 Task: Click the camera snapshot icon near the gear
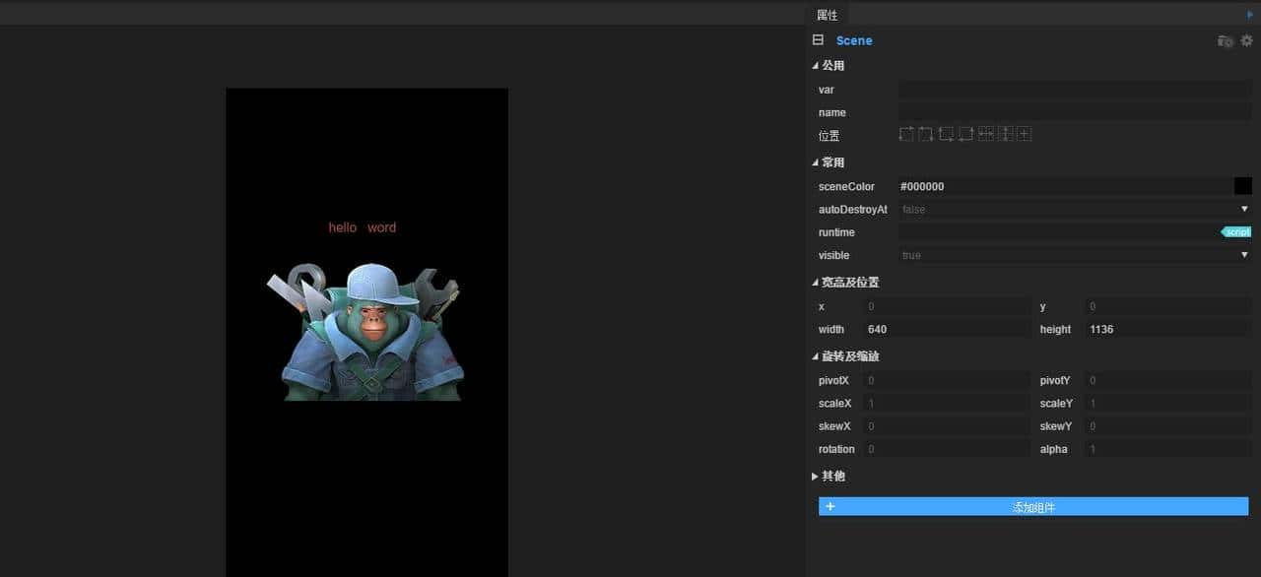(1225, 40)
